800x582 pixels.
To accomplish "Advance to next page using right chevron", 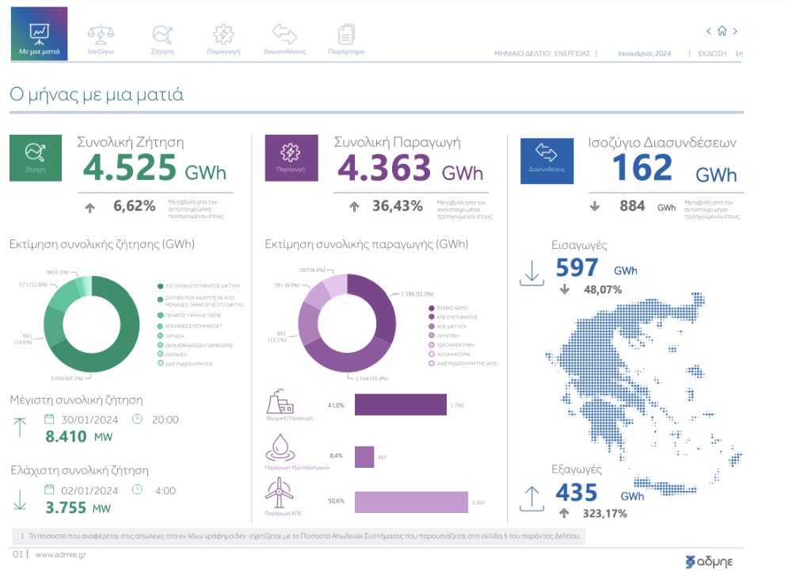I will click(x=735, y=32).
